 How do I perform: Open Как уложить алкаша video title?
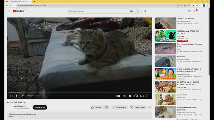189,45
